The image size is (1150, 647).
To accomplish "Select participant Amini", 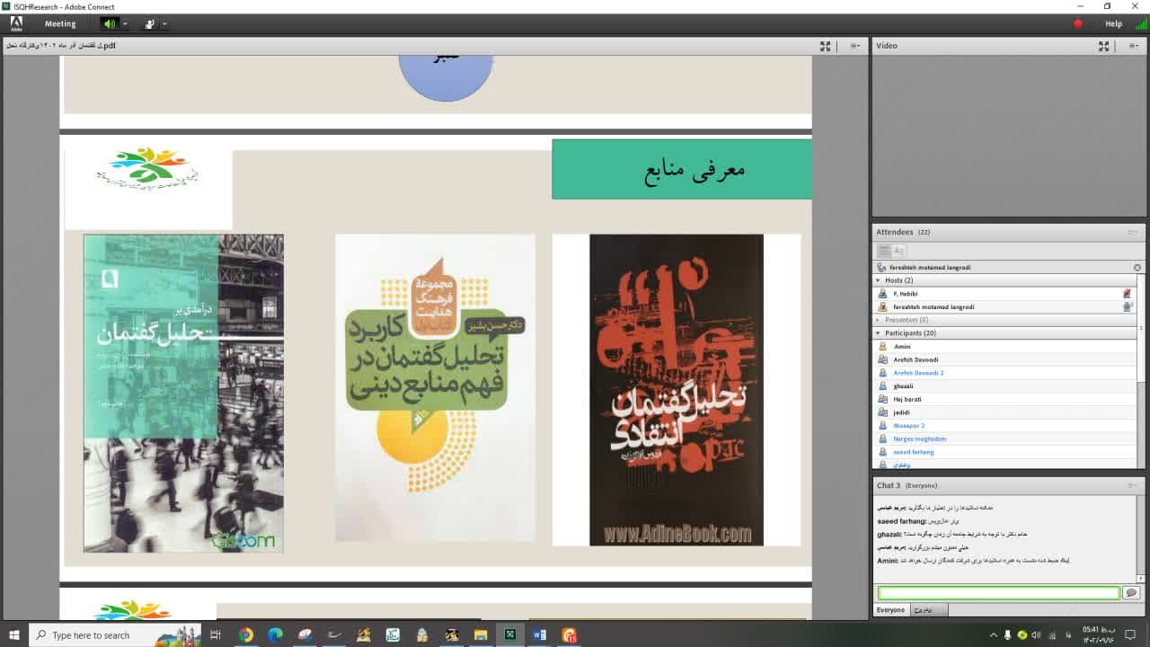I will coord(1004,347).
